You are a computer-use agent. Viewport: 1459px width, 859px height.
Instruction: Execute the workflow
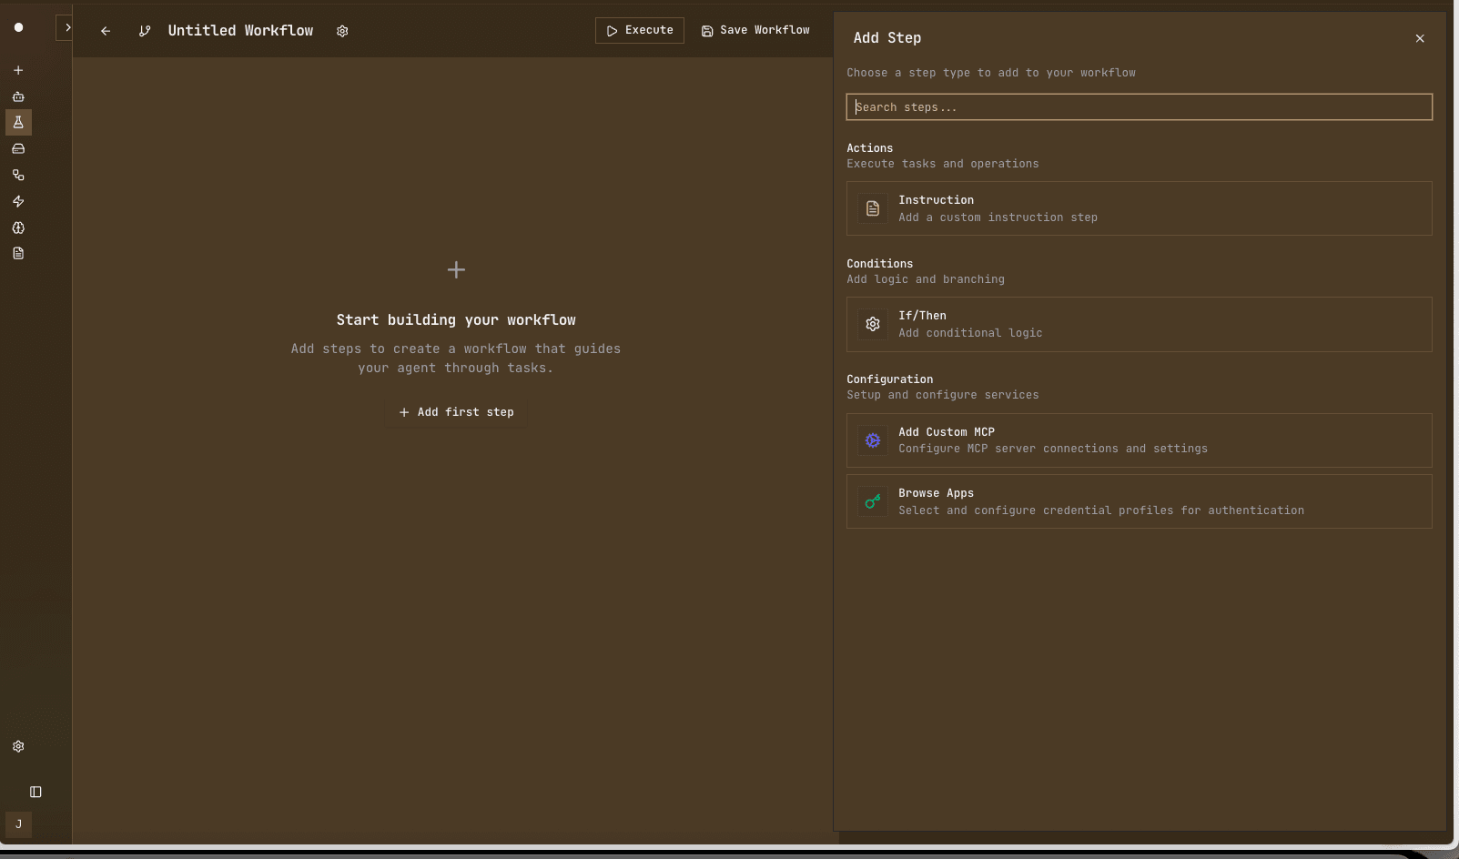point(640,30)
